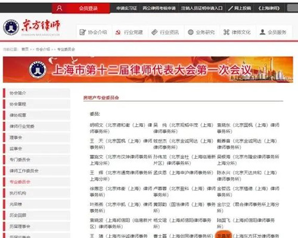Open 专业委员会 highlighted sidebar item
The width and height of the screenshot is (298, 238).
coord(36,182)
